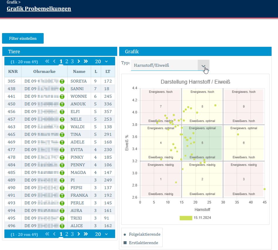This screenshot has width=278, height=250.
Task: Go to next page in top paginator
Action: pyautogui.click(x=79, y=61)
